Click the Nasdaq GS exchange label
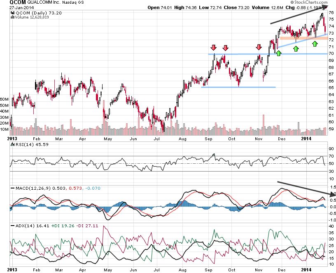The image size is (336, 273). point(73,2)
